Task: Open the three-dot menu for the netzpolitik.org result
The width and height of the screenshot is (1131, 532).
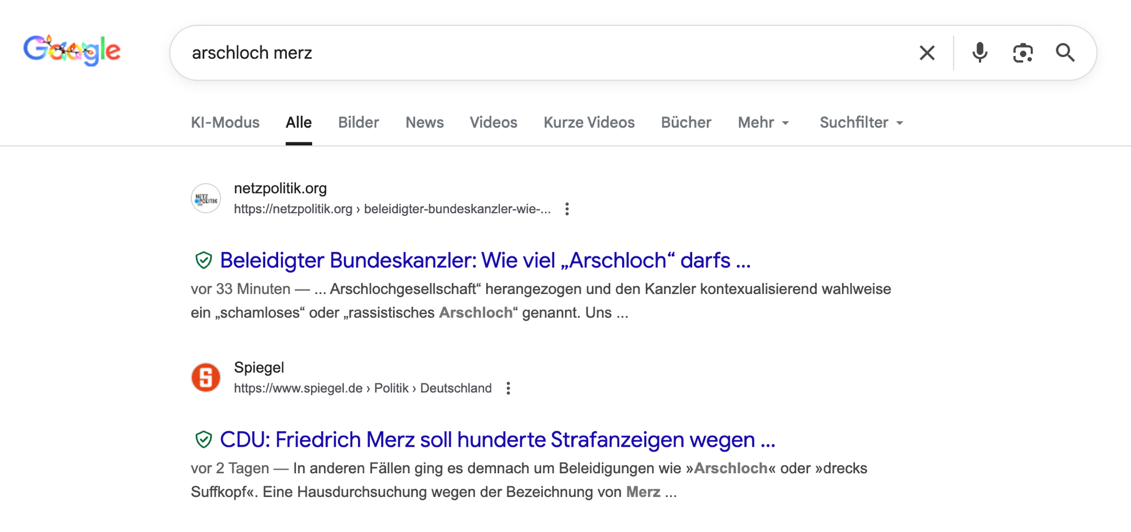Action: (567, 209)
